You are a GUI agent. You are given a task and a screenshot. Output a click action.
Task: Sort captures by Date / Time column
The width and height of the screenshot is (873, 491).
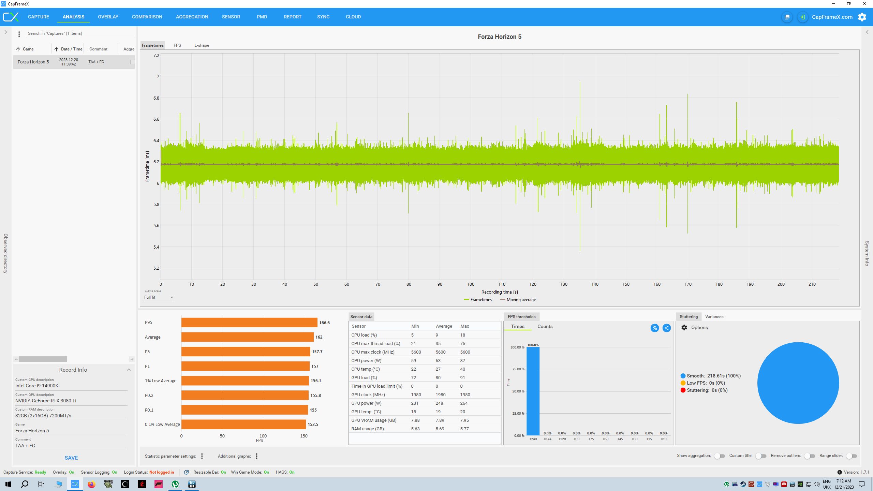coord(69,49)
